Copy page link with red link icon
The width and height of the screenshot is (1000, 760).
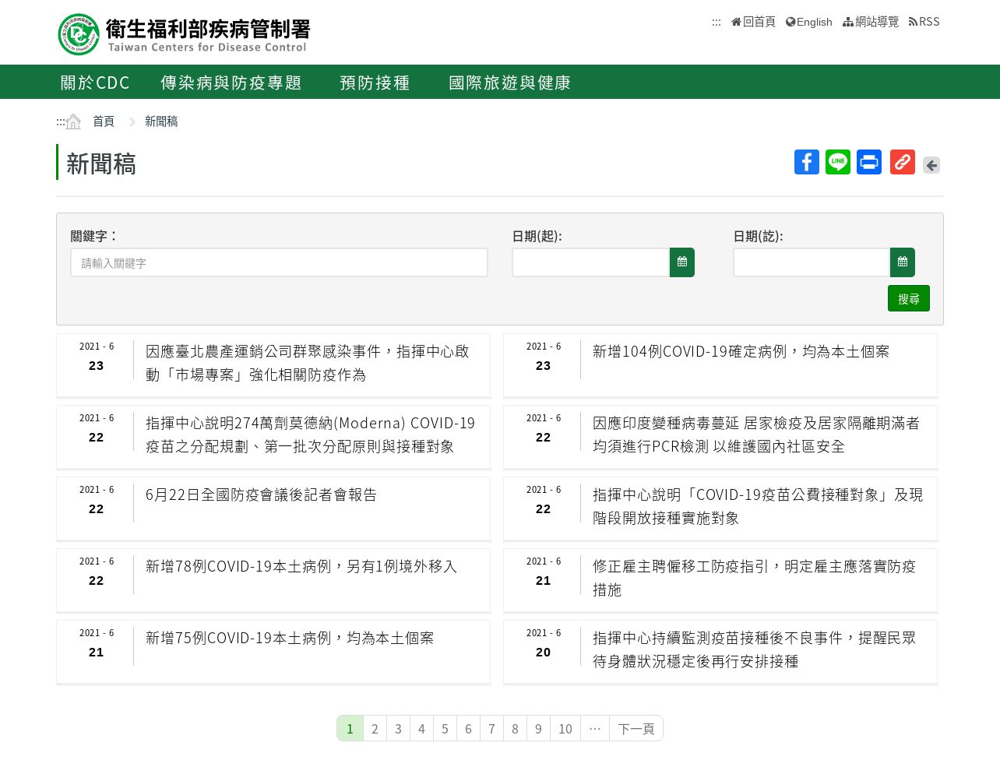coord(903,162)
